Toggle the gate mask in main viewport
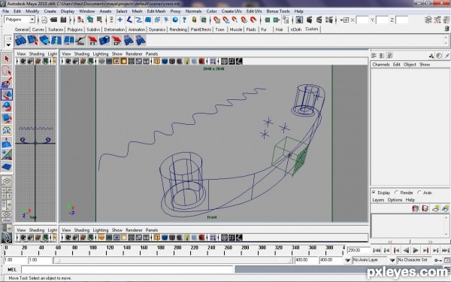The image size is (451, 282). tap(124, 62)
